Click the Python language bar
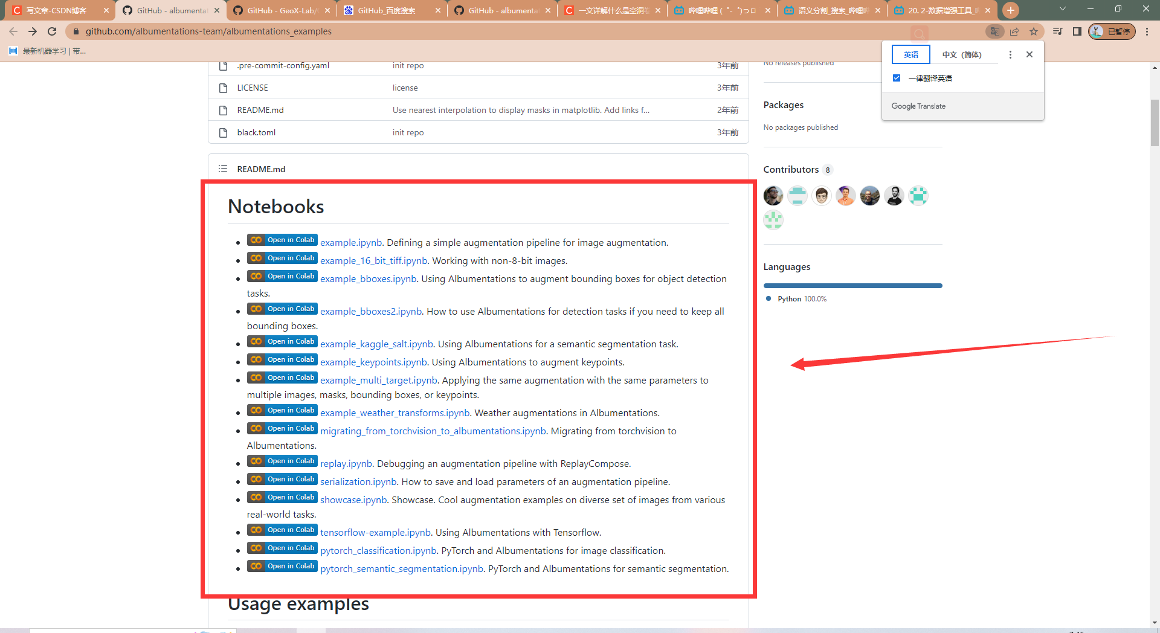The image size is (1160, 633). [852, 286]
